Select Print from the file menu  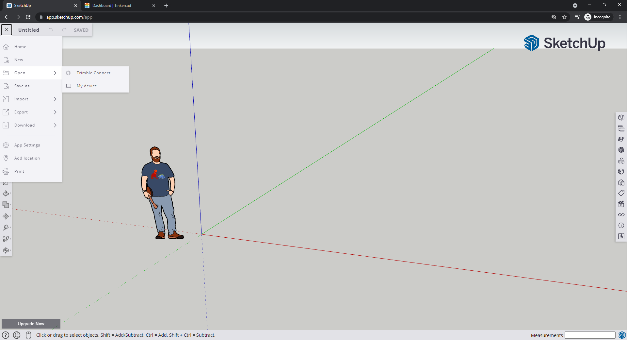pyautogui.click(x=31, y=171)
